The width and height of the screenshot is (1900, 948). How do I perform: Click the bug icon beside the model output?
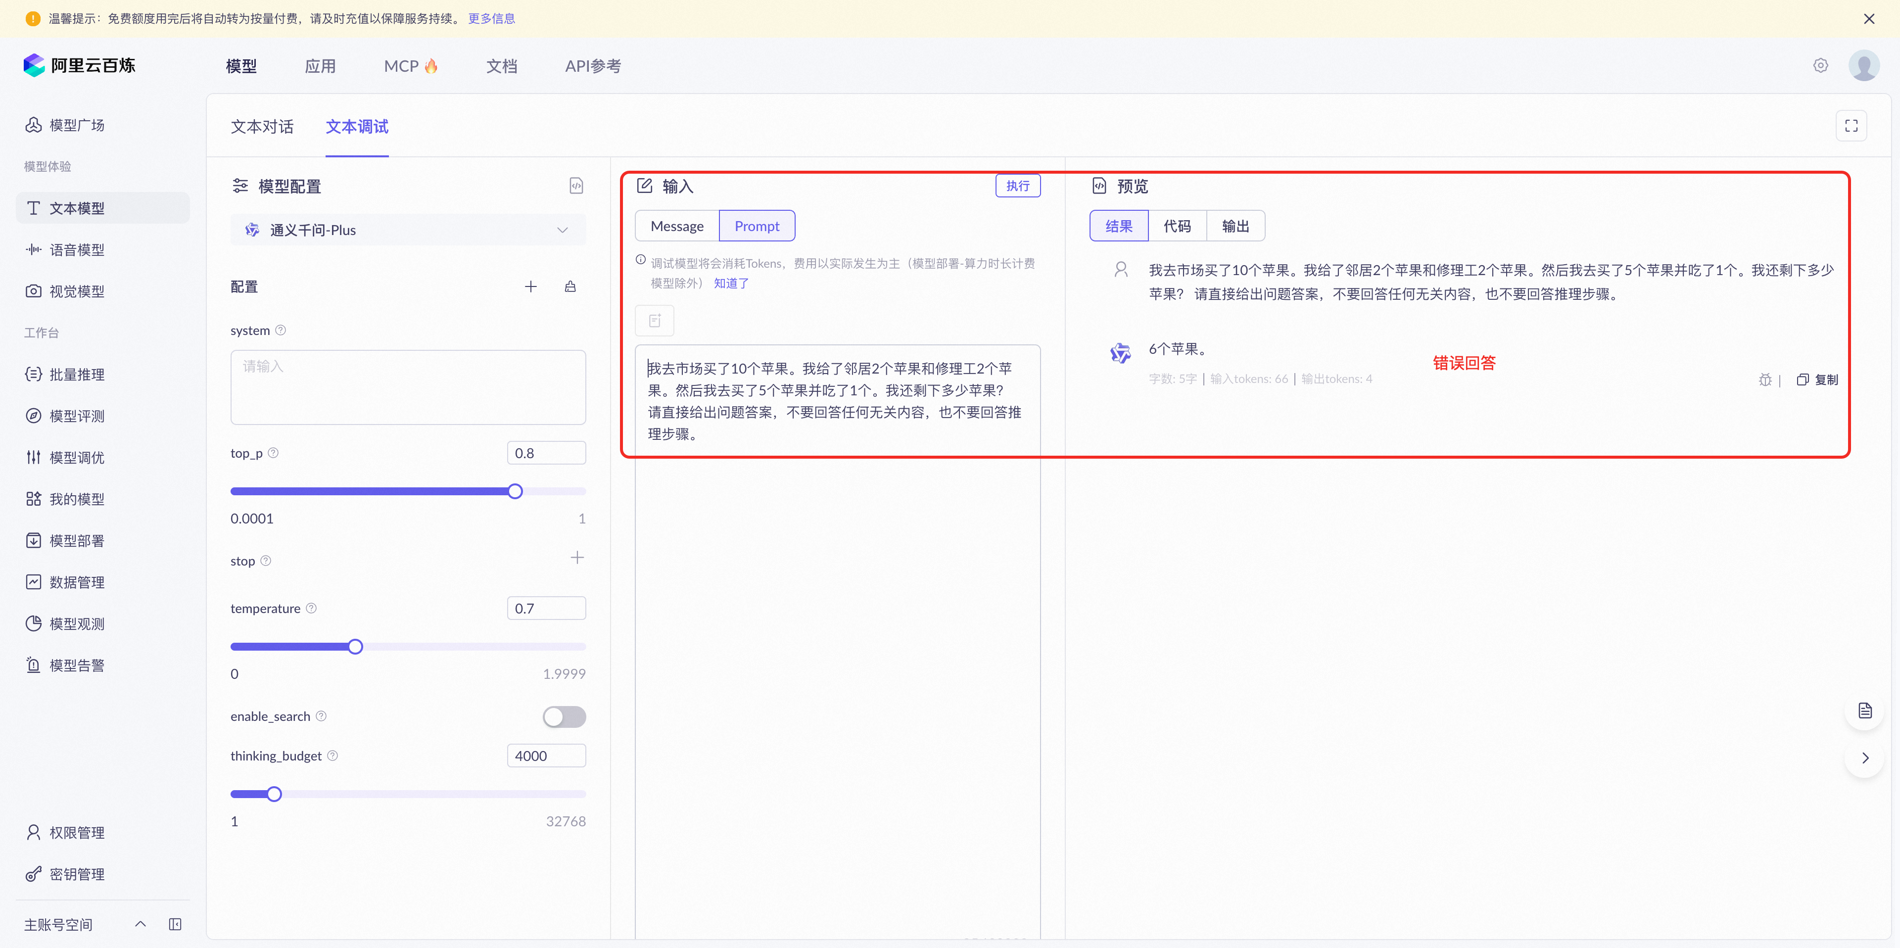1766,379
